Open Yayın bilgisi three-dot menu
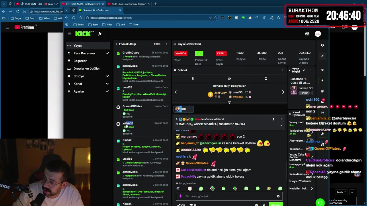 click(x=311, y=70)
